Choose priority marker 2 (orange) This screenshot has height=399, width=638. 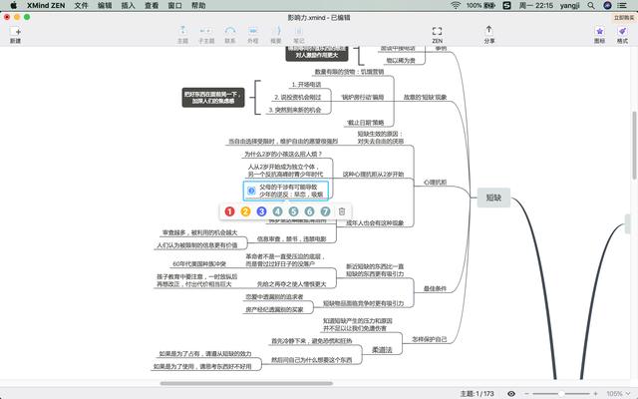point(245,211)
